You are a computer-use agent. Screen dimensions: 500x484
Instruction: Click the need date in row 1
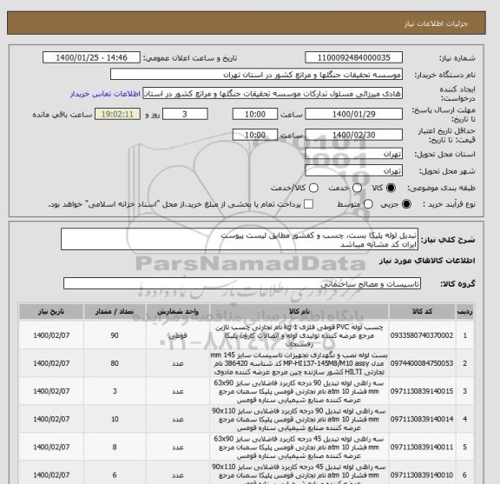[x=51, y=335]
